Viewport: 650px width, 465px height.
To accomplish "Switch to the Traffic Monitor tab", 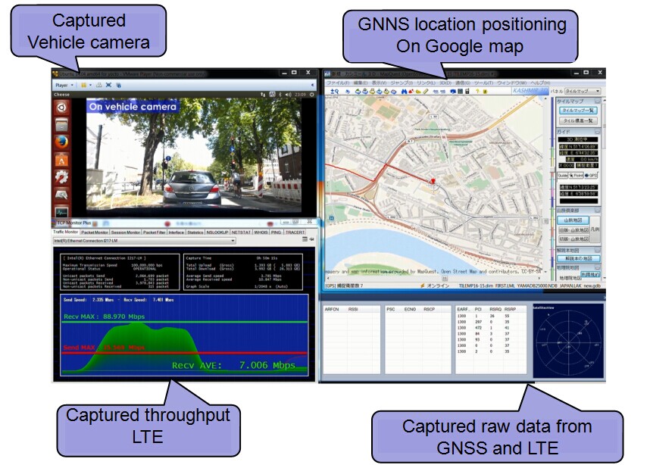I will [65, 232].
